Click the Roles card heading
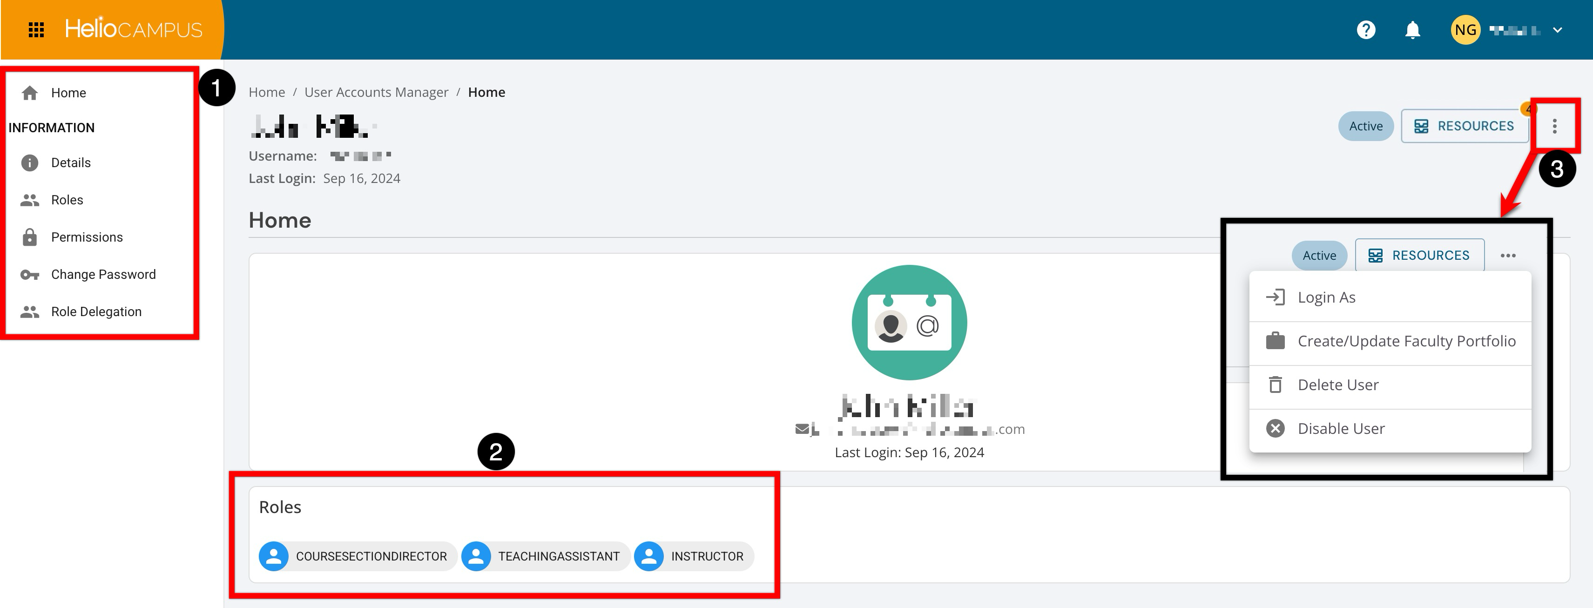Image resolution: width=1593 pixels, height=608 pixels. 280,507
